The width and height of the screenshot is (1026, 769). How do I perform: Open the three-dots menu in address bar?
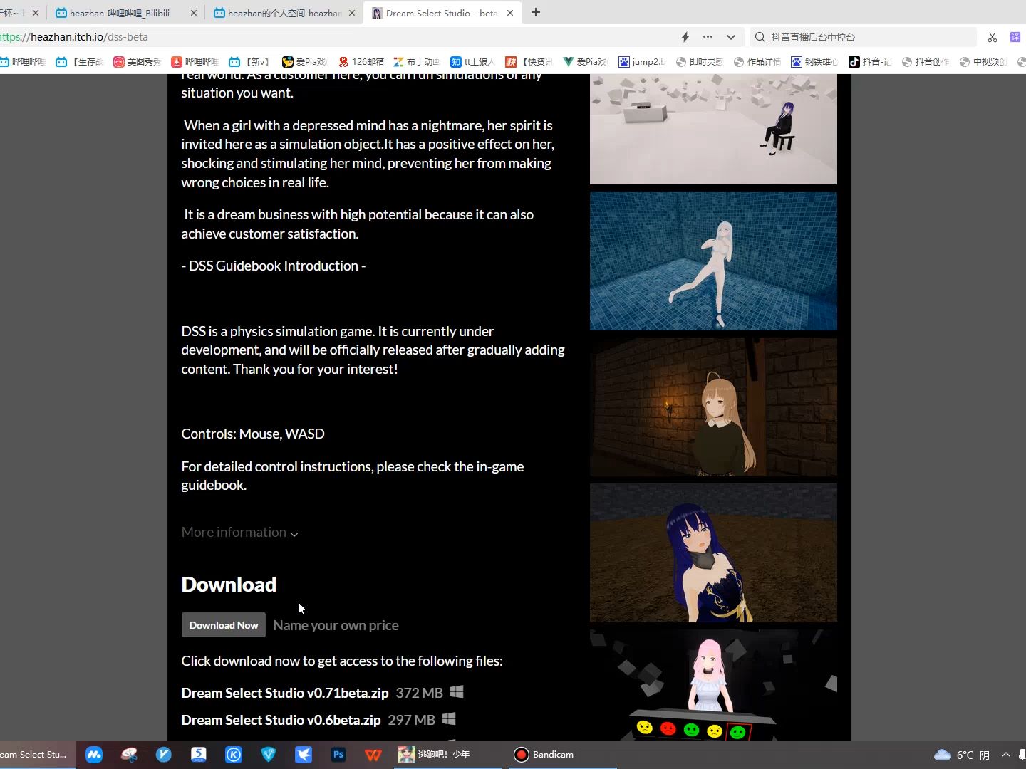[708, 37]
